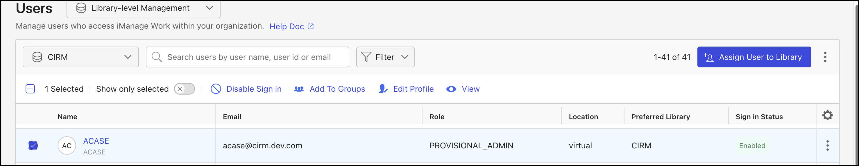Enable the Show only selected switch
The height and width of the screenshot is (166, 859).
click(x=185, y=89)
